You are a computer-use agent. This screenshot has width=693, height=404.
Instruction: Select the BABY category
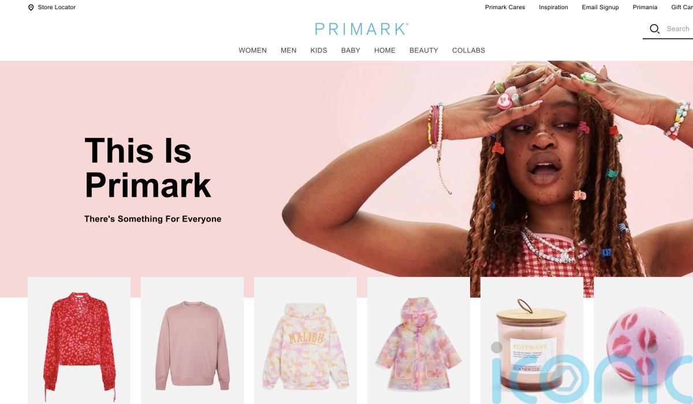pyautogui.click(x=351, y=50)
